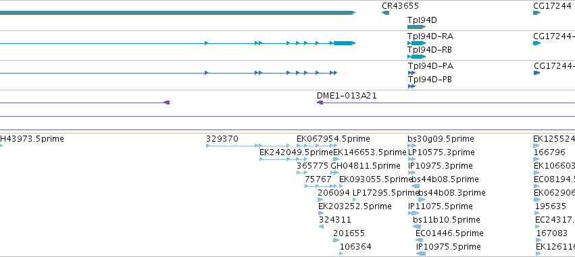This screenshot has width=575, height=257.
Task: Select the IP11075.5prime label
Action: pyautogui.click(x=440, y=206)
